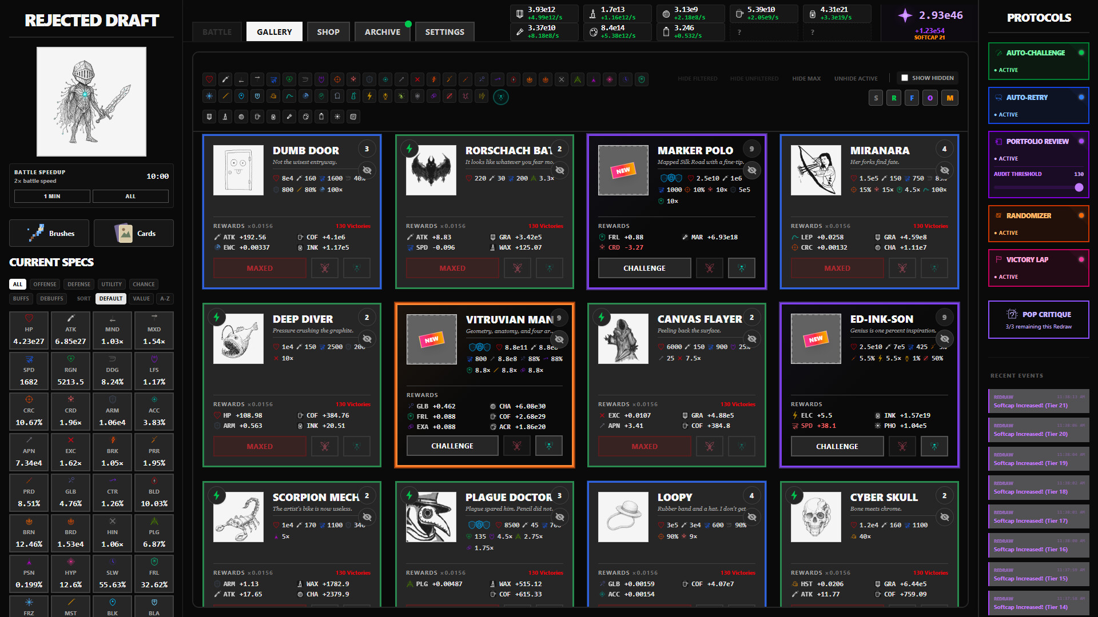Image resolution: width=1098 pixels, height=617 pixels.
Task: Open the Settings tab
Action: (x=444, y=32)
